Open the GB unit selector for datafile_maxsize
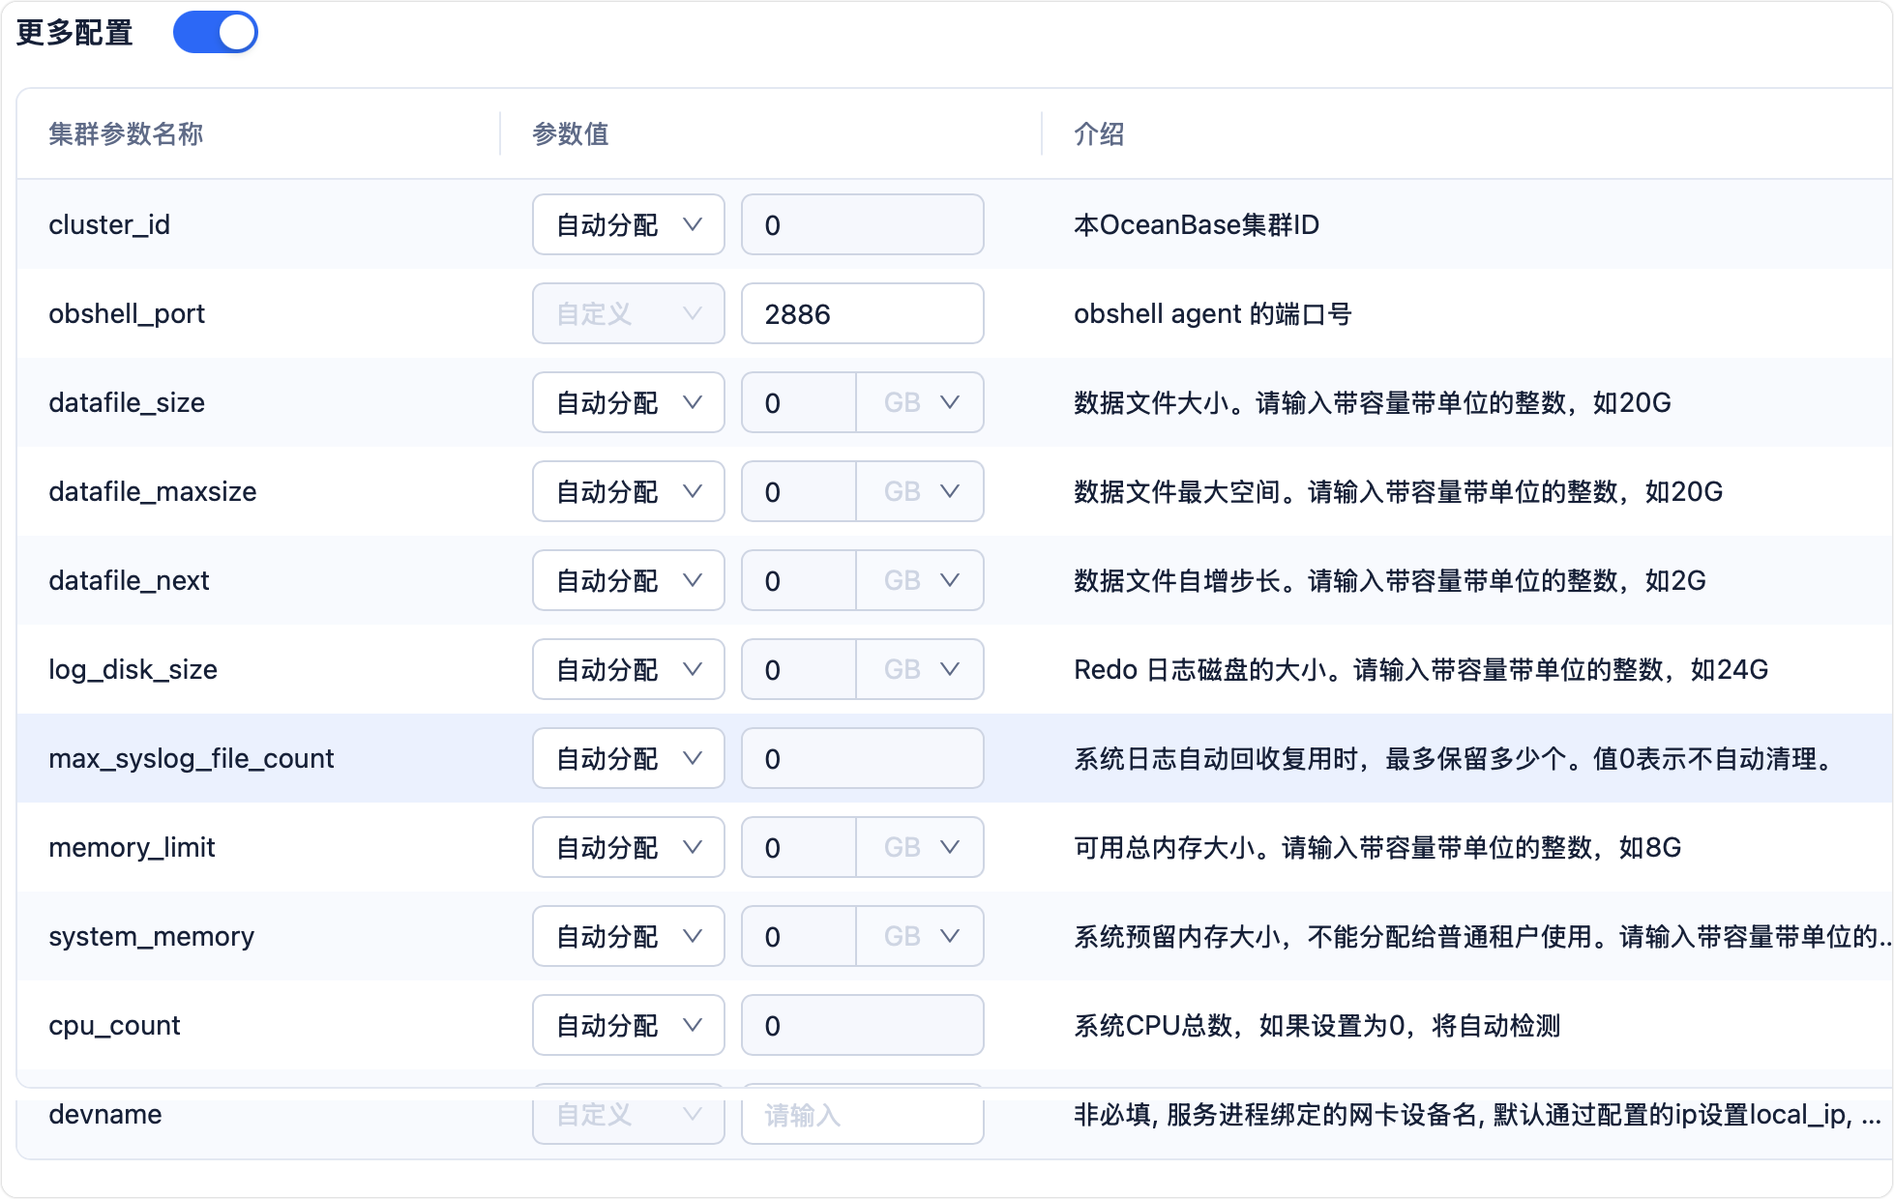Viewport: 1894px width, 1199px height. coord(918,491)
